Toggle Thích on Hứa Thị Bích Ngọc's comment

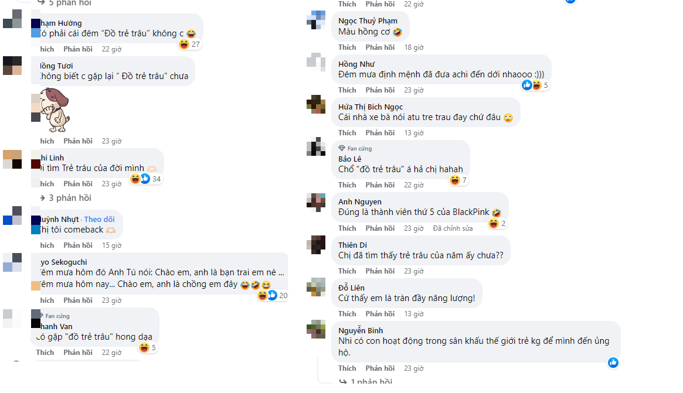point(347,132)
